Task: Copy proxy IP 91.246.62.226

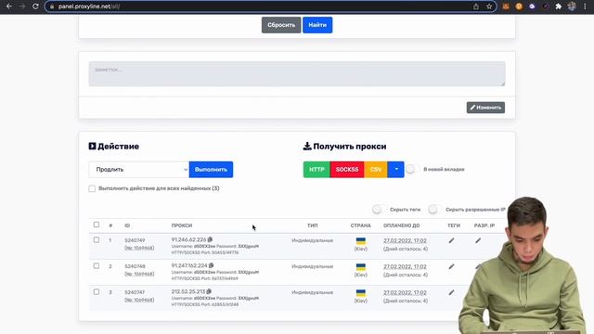Action: [x=210, y=239]
